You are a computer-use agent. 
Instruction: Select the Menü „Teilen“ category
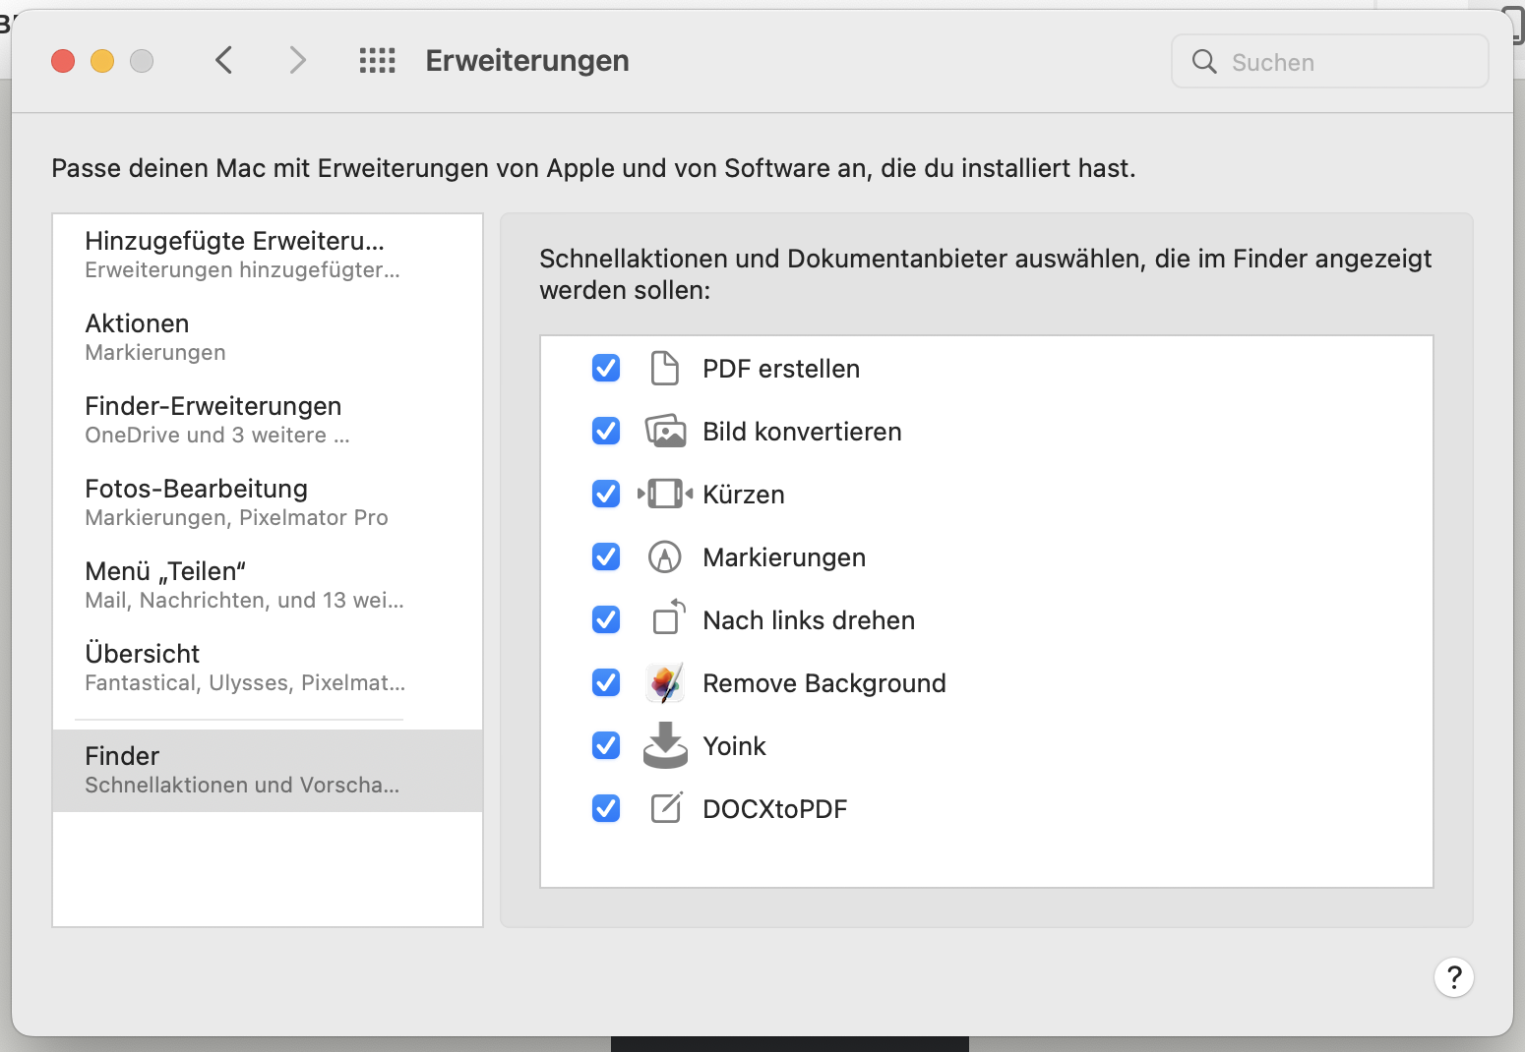(x=268, y=585)
